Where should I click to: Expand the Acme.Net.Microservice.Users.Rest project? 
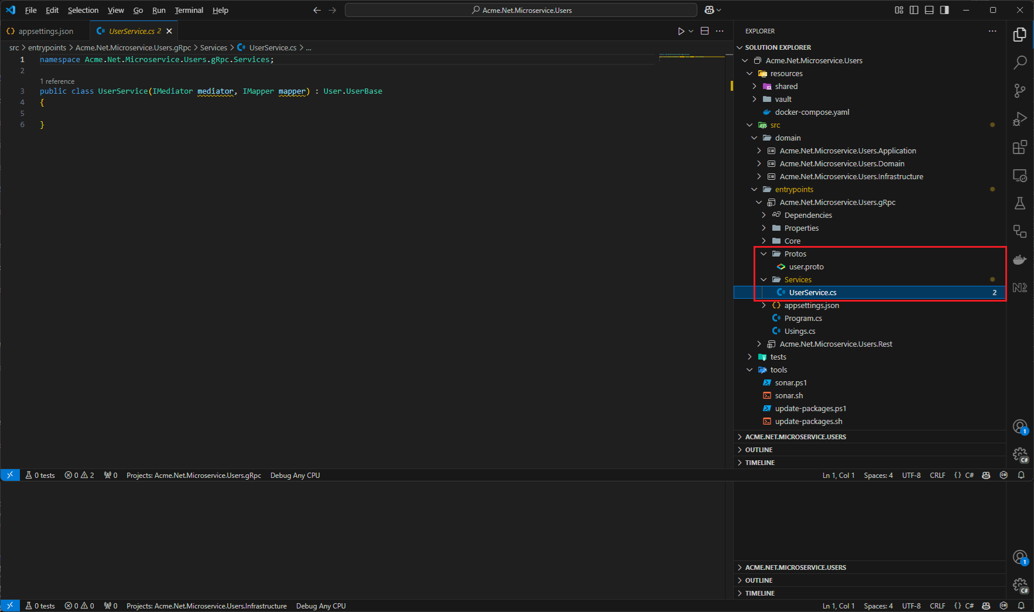tap(759, 344)
